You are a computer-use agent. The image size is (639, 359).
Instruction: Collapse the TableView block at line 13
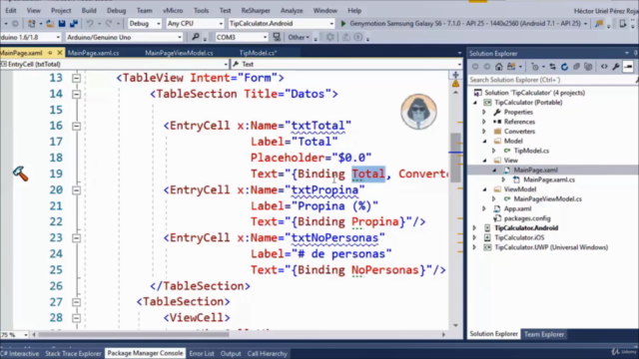(76, 78)
